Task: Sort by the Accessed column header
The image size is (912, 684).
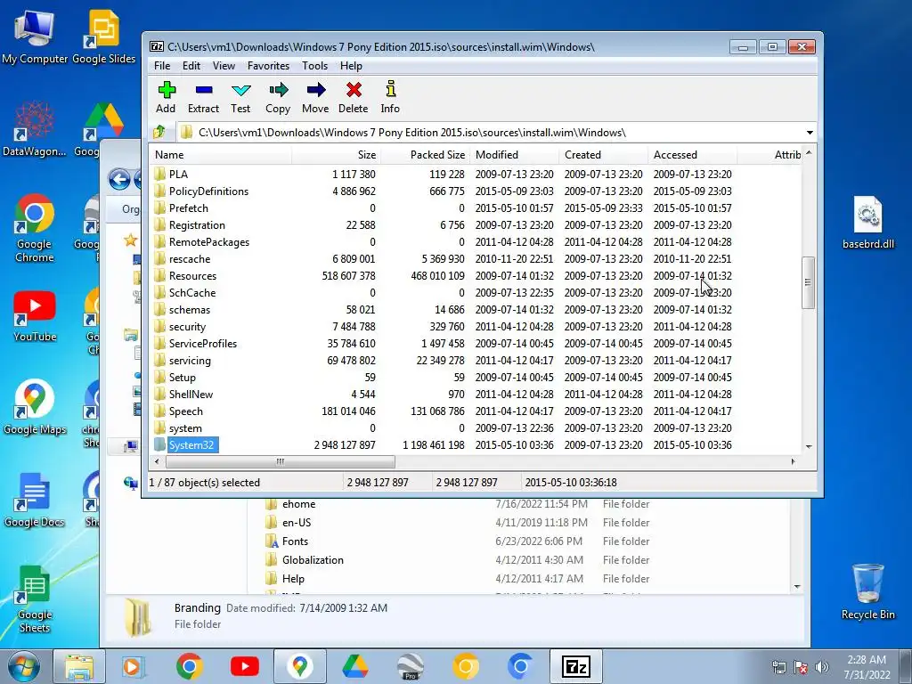Action: tap(692, 155)
